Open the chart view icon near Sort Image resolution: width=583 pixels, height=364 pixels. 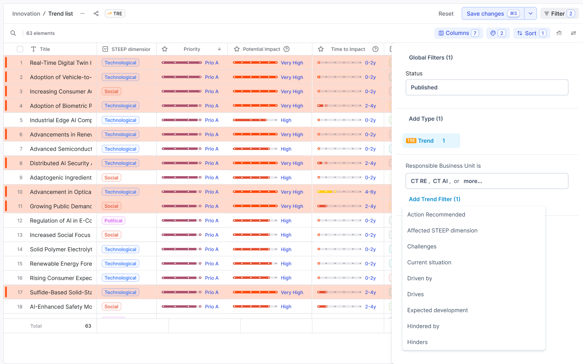pos(559,33)
